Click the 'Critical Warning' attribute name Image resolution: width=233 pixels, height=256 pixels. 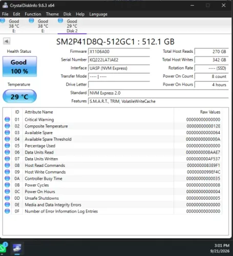point(39,119)
